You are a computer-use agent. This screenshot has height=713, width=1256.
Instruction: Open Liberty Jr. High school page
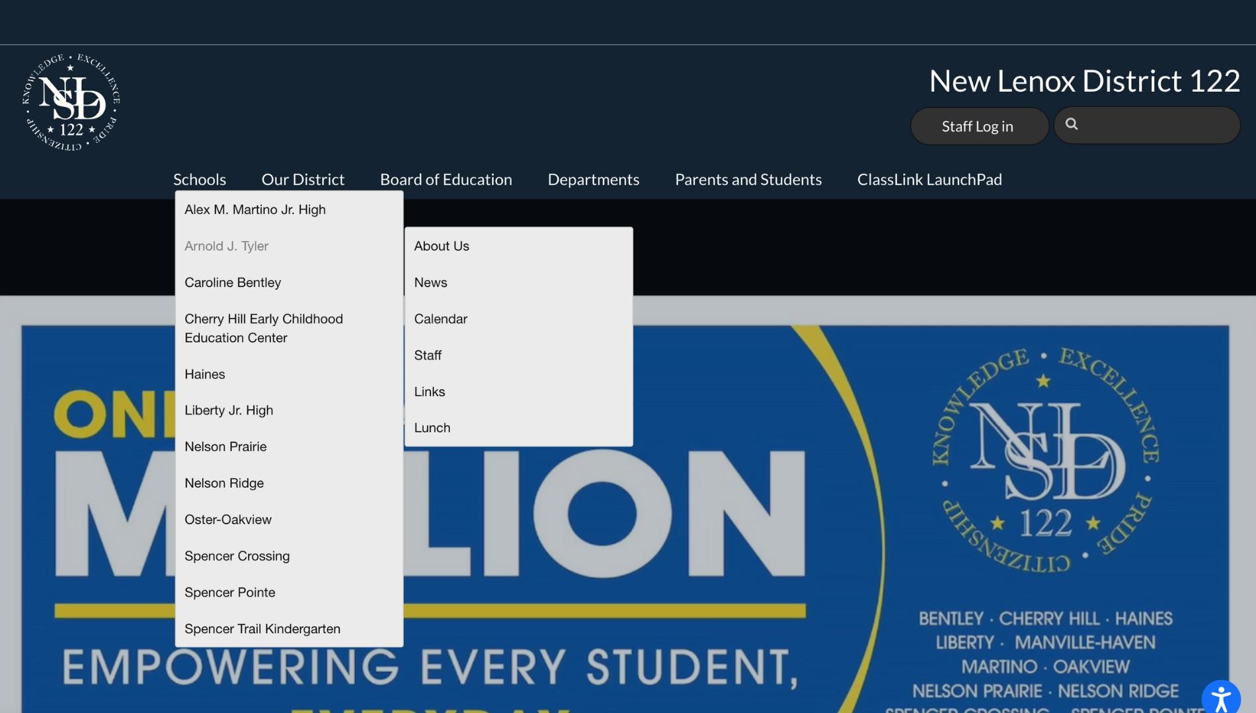229,410
